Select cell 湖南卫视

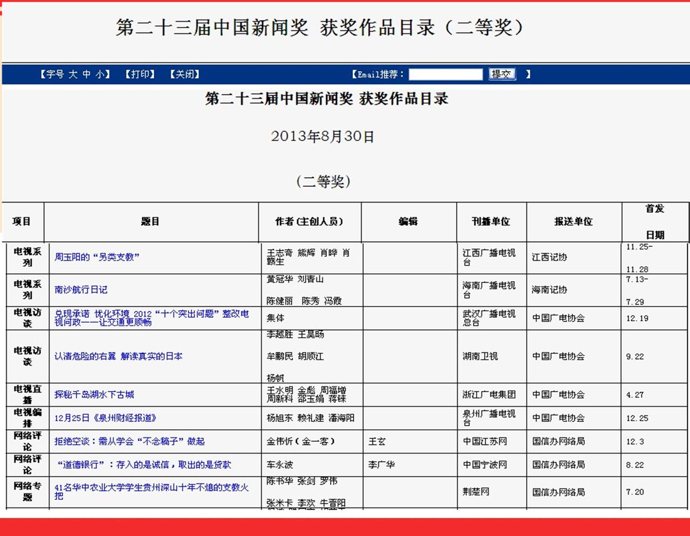pyautogui.click(x=492, y=356)
